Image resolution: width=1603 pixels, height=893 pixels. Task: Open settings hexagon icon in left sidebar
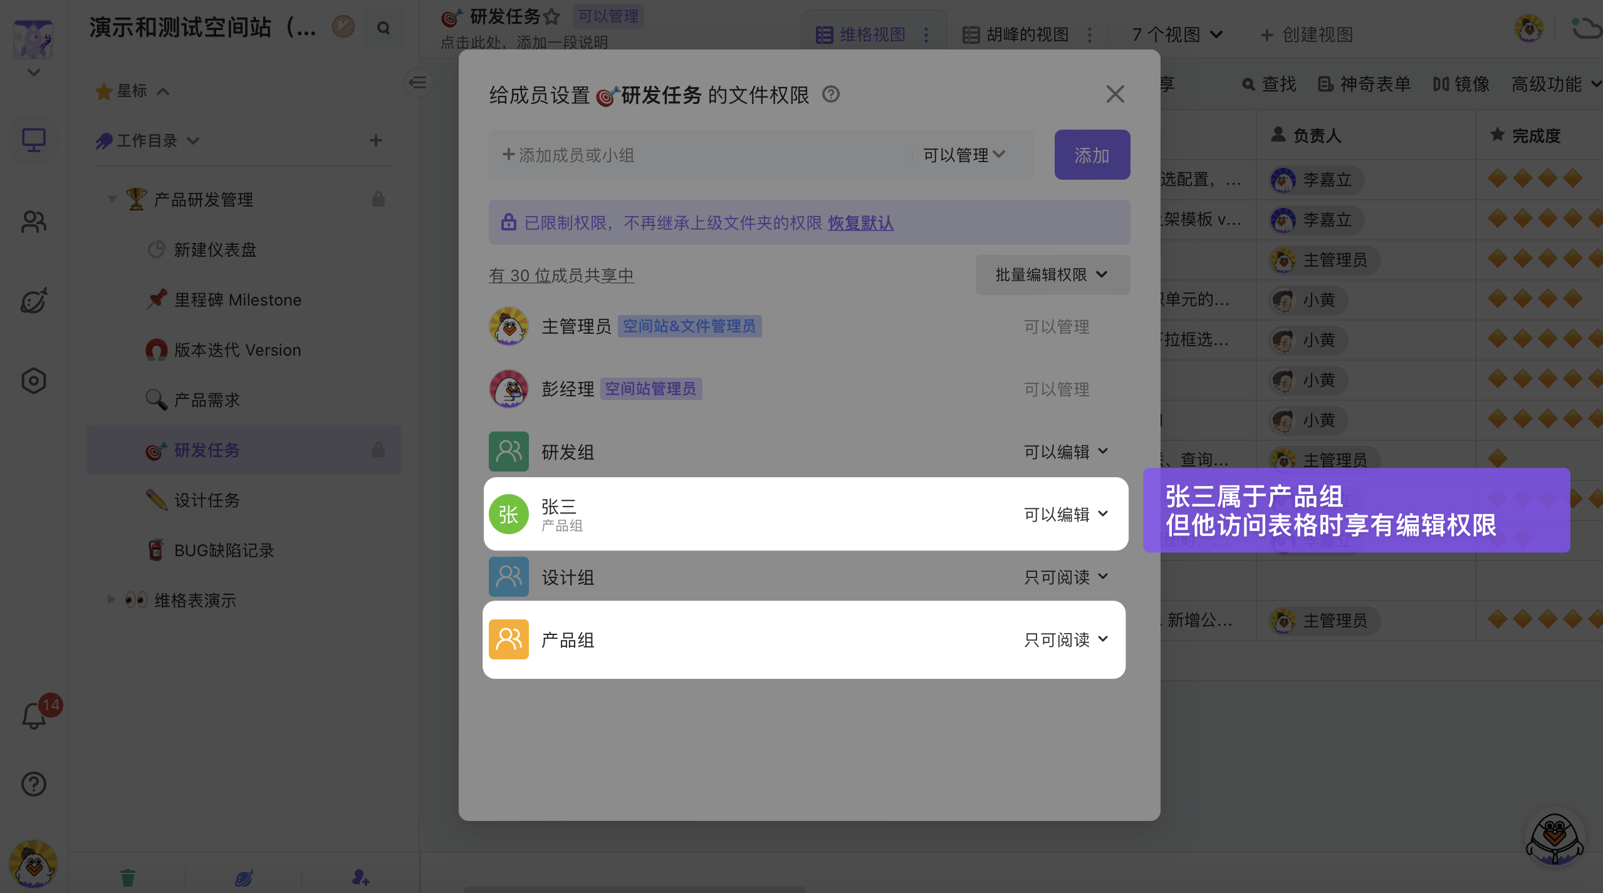pos(34,381)
